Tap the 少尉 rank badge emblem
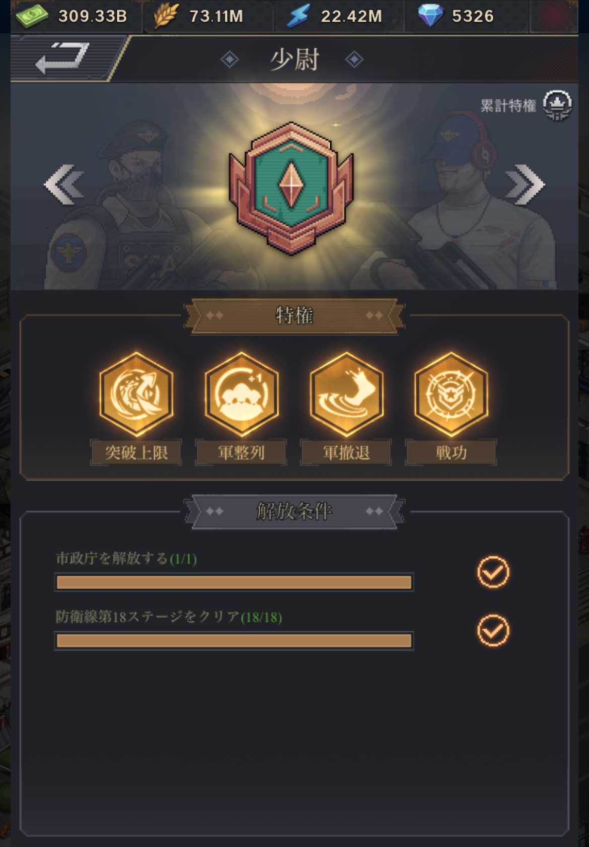This screenshot has height=847, width=589. pos(291,188)
